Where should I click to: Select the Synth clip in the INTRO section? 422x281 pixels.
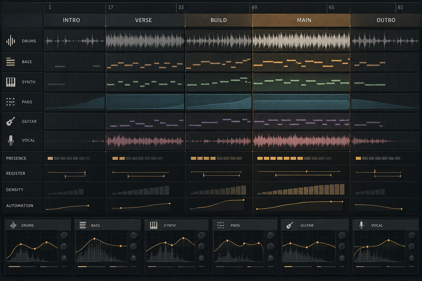click(x=74, y=82)
